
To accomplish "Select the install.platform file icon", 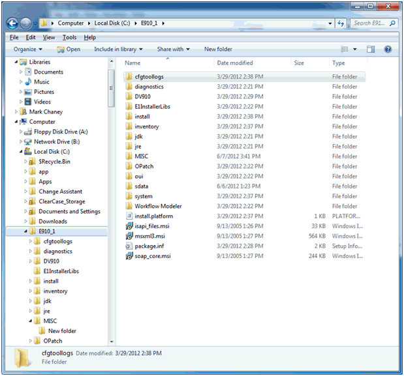I will coord(129,216).
